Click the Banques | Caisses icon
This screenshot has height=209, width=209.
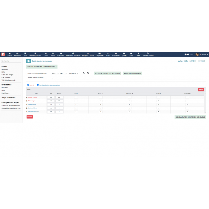point(88,53)
